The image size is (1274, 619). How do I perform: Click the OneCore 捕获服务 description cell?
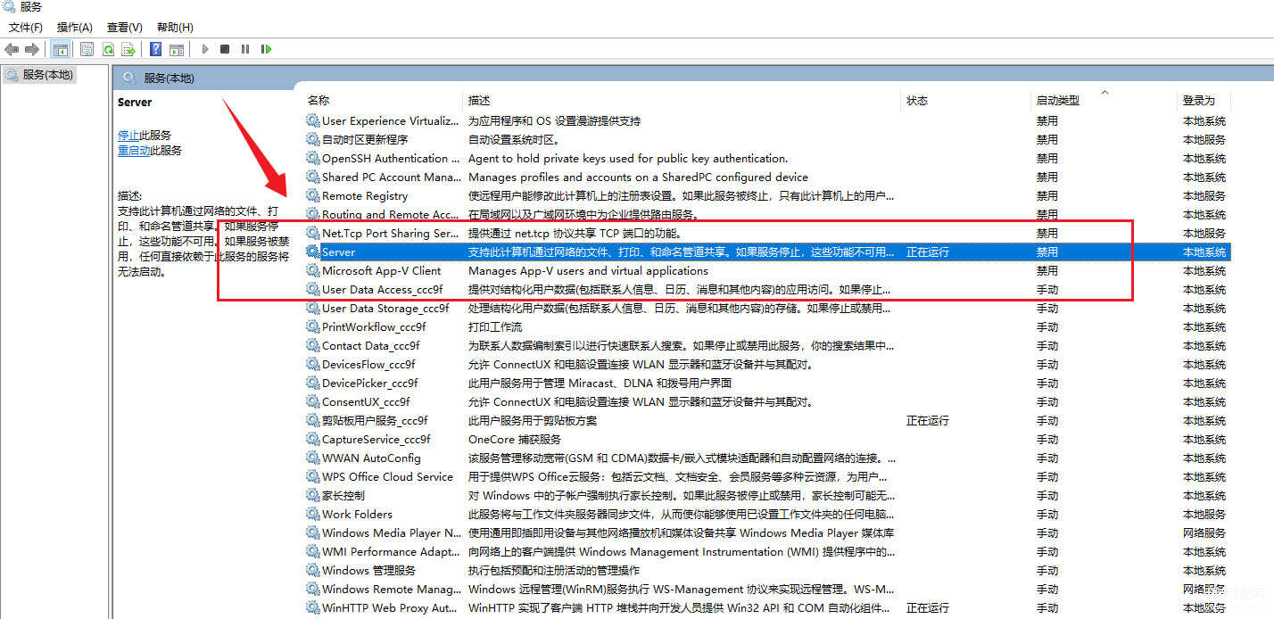515,439
